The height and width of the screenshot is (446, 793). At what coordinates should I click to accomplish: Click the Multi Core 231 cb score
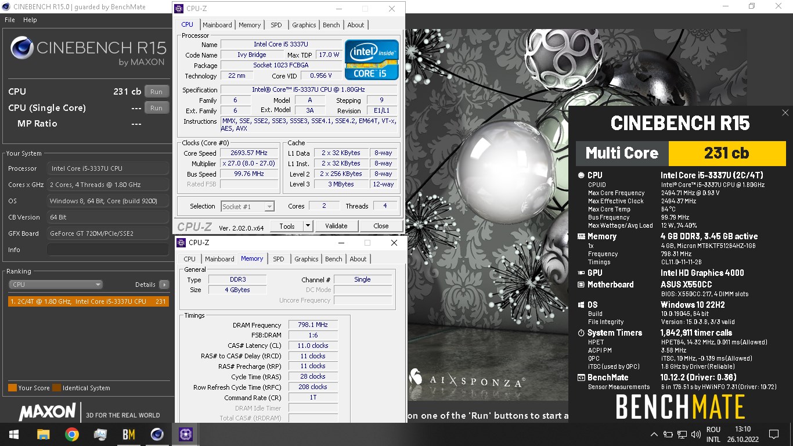tap(727, 153)
